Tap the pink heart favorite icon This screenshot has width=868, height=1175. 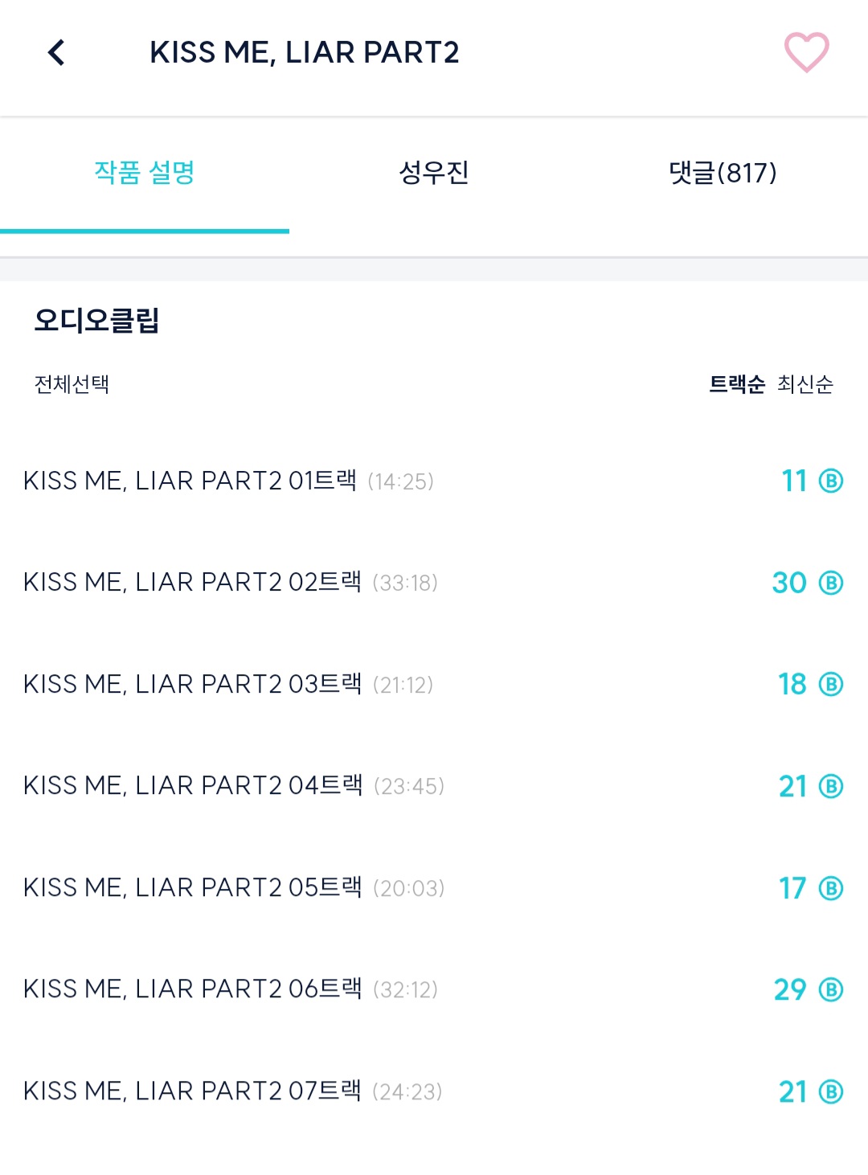click(806, 52)
